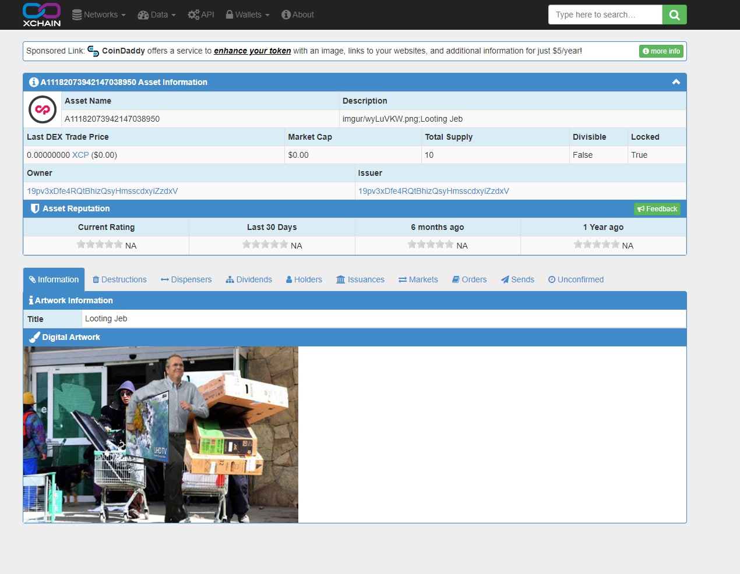
Task: Click the XChain logo
Action: click(x=41, y=15)
